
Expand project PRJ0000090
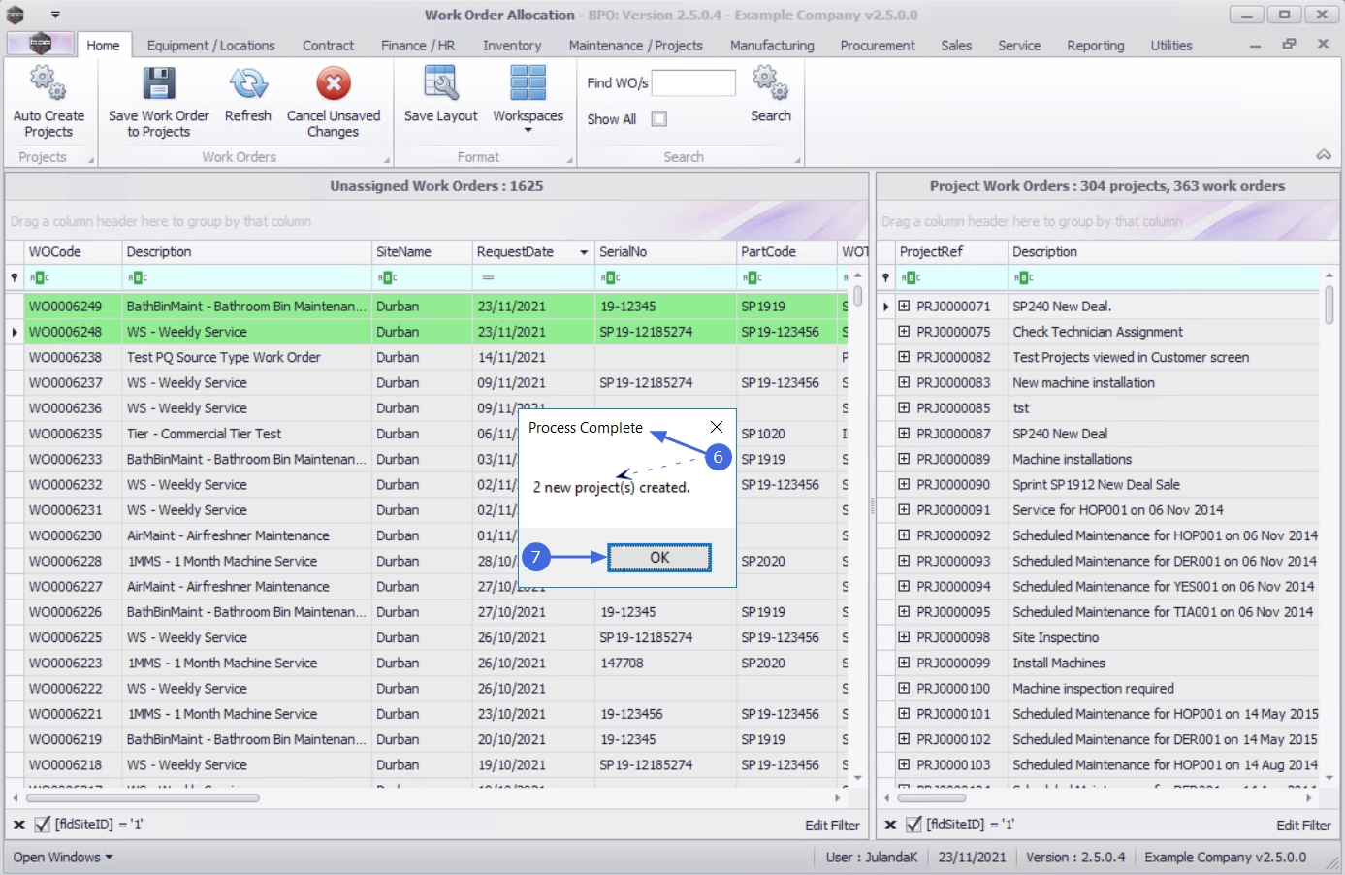pyautogui.click(x=904, y=484)
